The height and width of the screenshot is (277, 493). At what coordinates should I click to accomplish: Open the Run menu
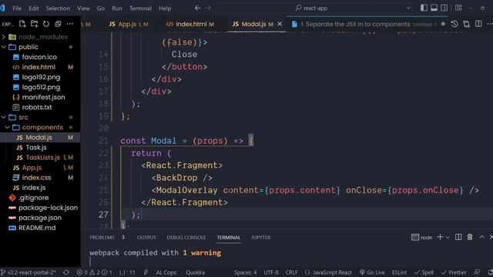117,8
